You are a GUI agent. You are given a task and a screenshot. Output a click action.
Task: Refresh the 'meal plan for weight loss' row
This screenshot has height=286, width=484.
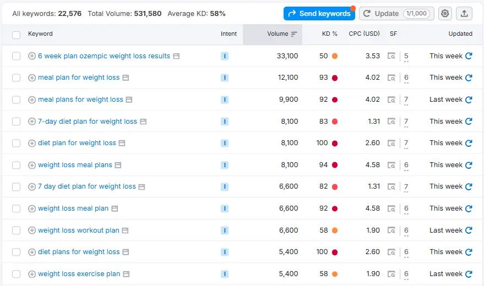coord(469,78)
